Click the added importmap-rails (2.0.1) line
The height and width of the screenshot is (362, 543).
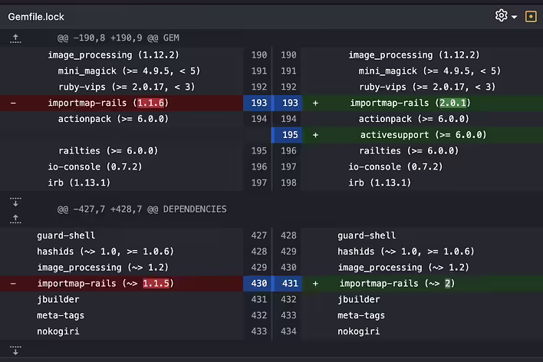pos(410,103)
